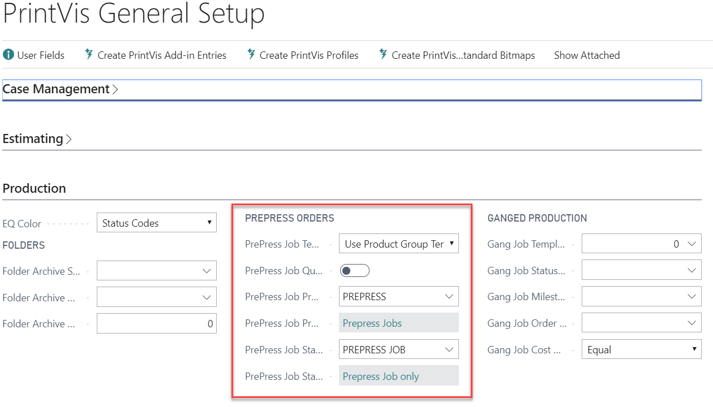The width and height of the screenshot is (713, 407).
Task: Click the Folder Archive numeric field showing 0
Action: 157,323
